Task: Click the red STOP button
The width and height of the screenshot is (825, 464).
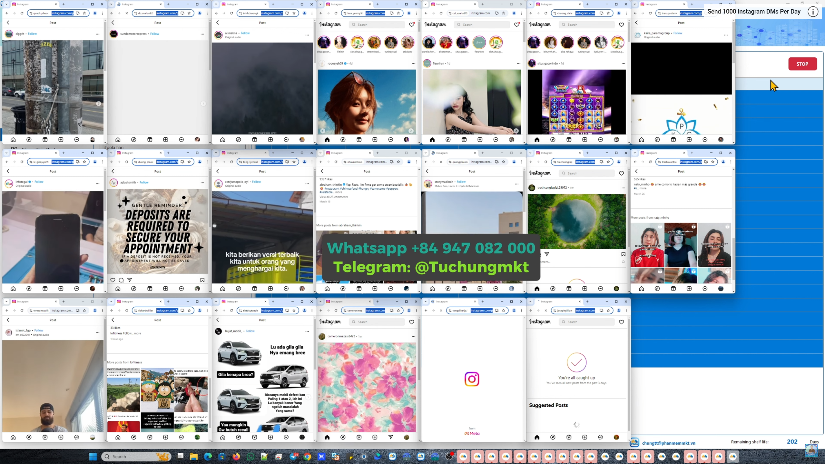Action: pyautogui.click(x=802, y=64)
